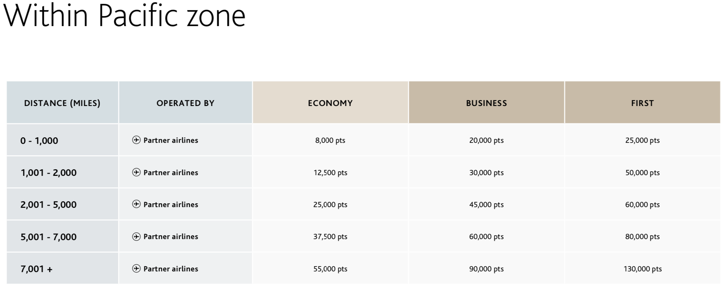Click the 130,000 pts first class cell

tap(642, 269)
